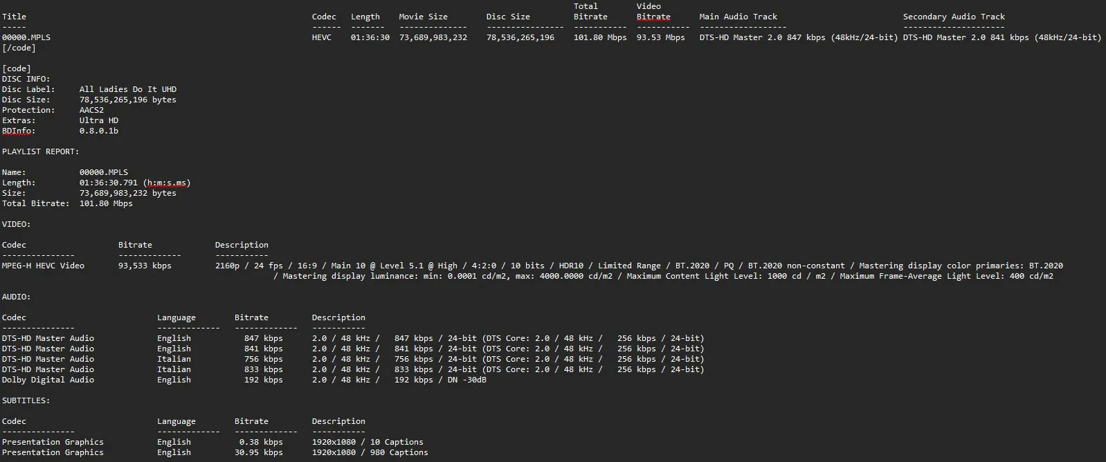The image size is (1106, 462).
Task: Click the disc label All Ladies Do It UHD
Action: (x=127, y=89)
